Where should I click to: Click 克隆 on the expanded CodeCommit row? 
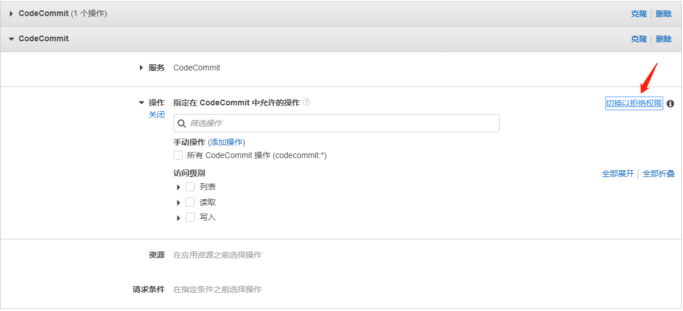click(638, 39)
